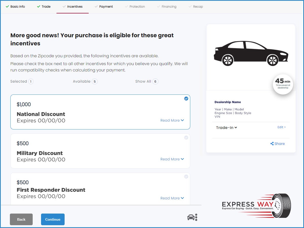Click the 45 min time saved badge
Screen dimensions: 304x228
(x=283, y=84)
